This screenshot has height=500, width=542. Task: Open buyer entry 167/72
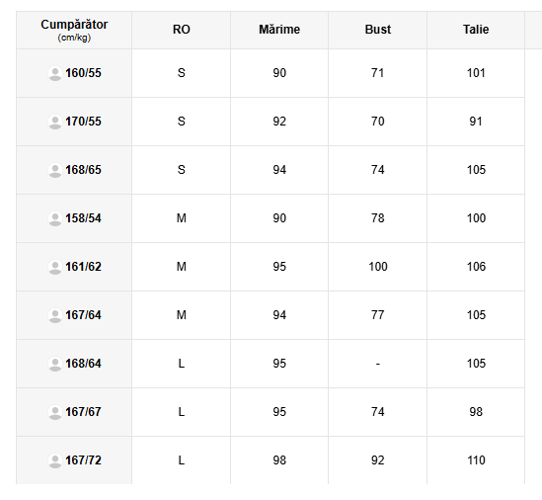click(83, 460)
